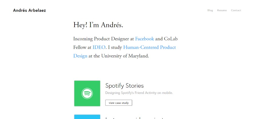Click the word CoLab in intro
The width and height of the screenshot is (258, 119).
[171, 39]
